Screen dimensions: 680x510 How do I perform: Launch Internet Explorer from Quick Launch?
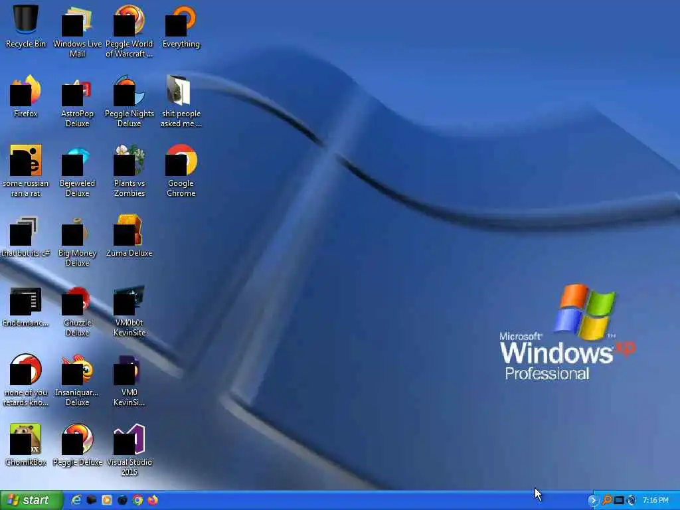tap(76, 500)
